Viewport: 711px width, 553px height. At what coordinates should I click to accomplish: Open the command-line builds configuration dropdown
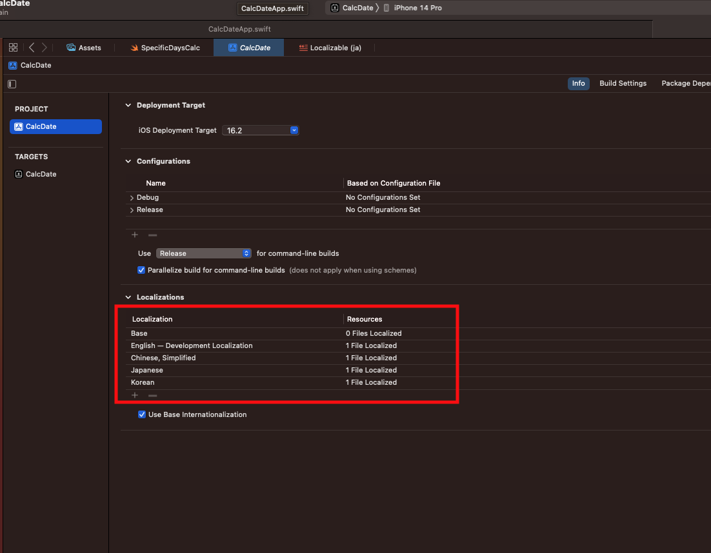[204, 253]
